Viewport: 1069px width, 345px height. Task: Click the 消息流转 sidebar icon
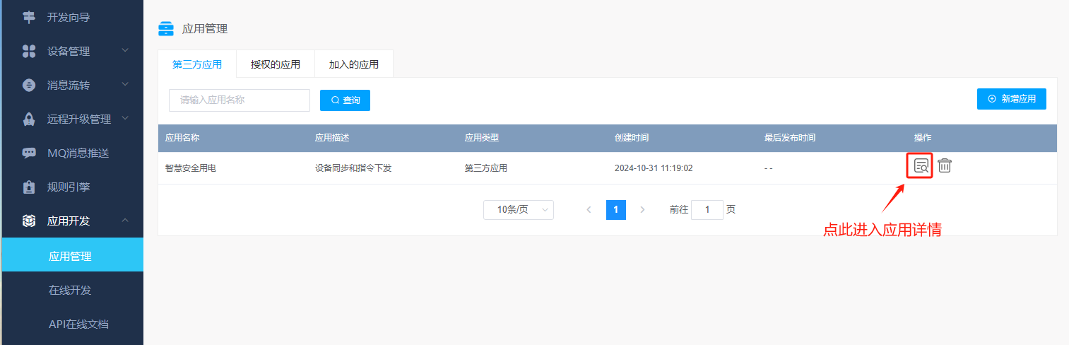pyautogui.click(x=29, y=85)
